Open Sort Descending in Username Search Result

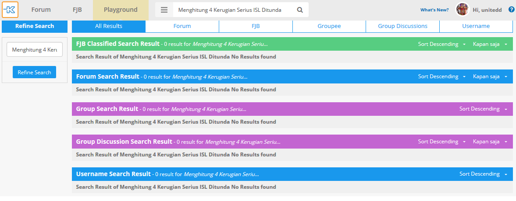click(x=483, y=174)
